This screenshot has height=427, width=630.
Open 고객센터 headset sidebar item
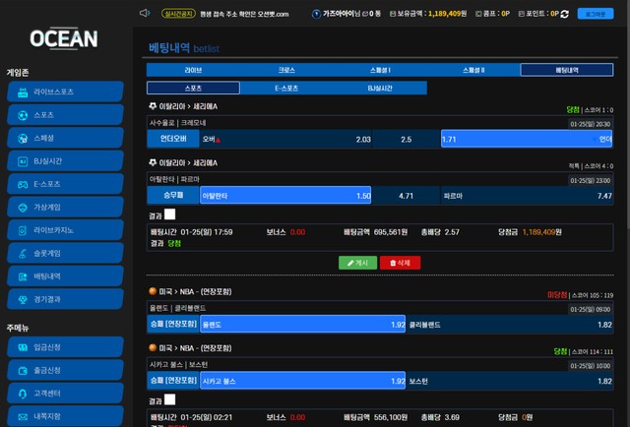point(65,394)
